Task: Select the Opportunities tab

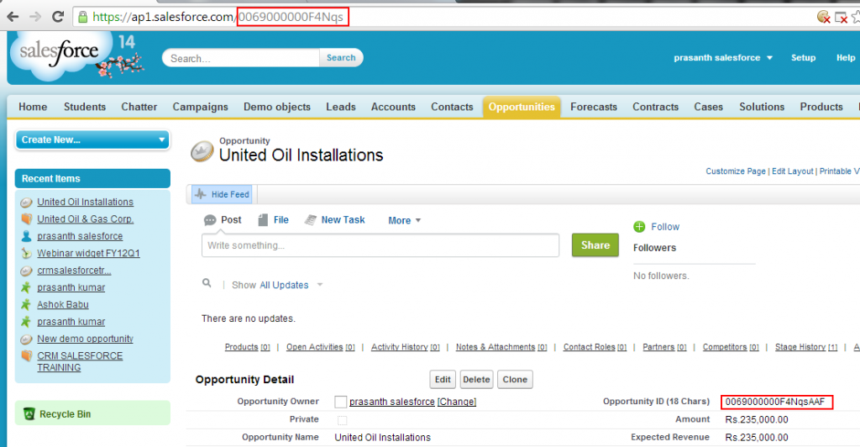Action: 522,107
